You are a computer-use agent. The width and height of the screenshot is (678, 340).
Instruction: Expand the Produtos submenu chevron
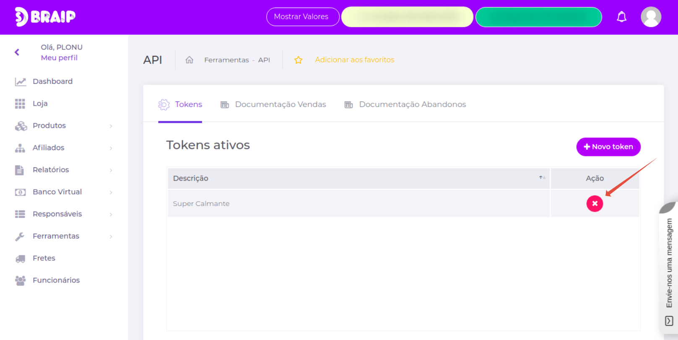pyautogui.click(x=111, y=126)
